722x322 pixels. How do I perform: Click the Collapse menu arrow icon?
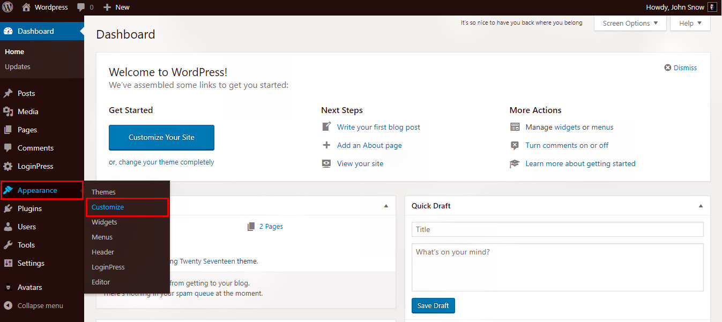click(x=8, y=305)
